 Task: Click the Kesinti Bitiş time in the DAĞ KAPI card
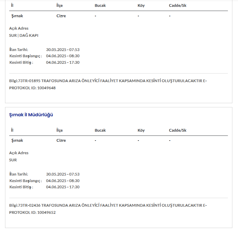(63, 63)
